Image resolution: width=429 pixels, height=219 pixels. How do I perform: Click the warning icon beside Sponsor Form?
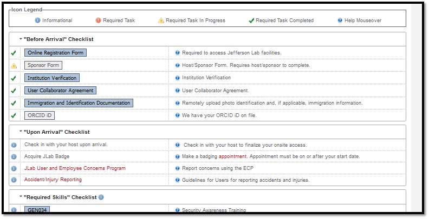pyautogui.click(x=14, y=65)
